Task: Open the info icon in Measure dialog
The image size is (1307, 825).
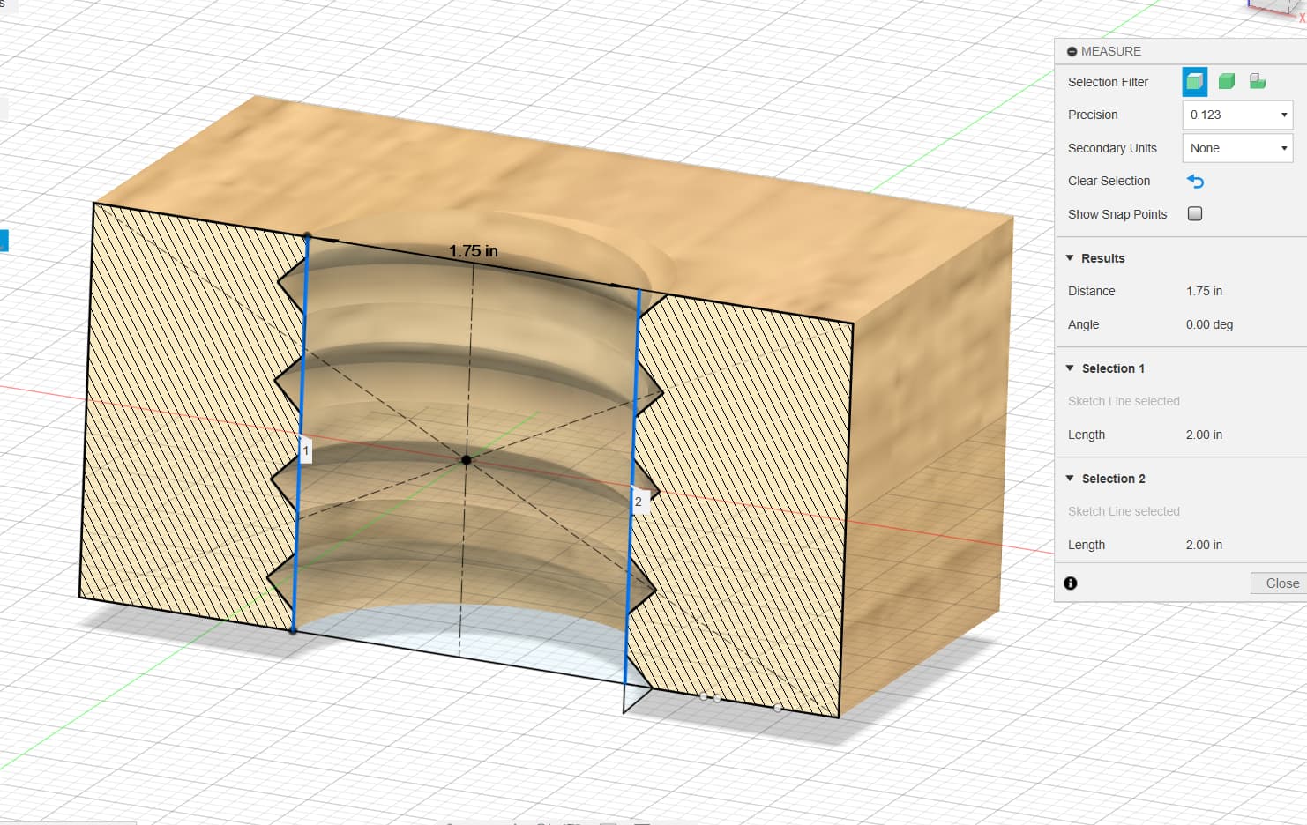Action: tap(1071, 583)
